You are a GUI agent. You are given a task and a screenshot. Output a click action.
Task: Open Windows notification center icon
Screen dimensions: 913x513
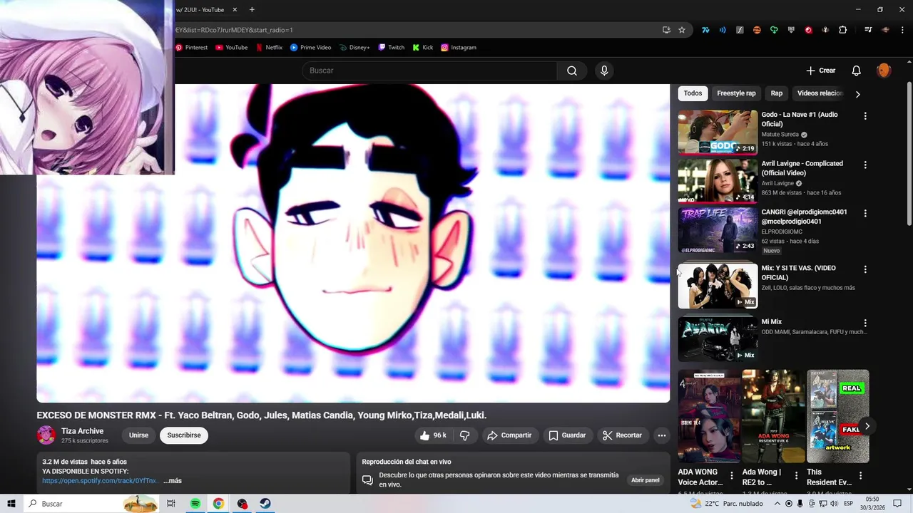tap(898, 504)
